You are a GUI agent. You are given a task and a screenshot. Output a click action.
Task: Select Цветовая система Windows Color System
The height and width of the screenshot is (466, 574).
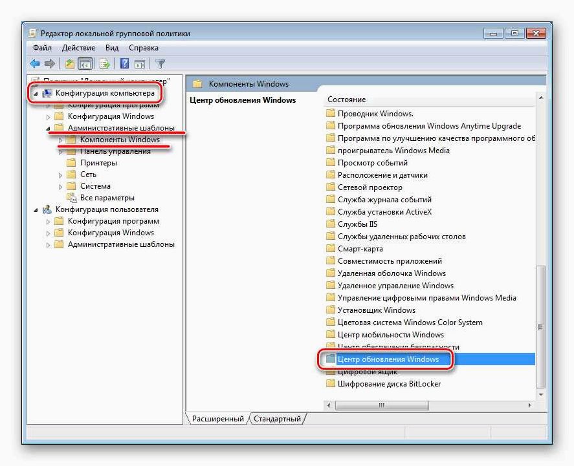(x=410, y=323)
